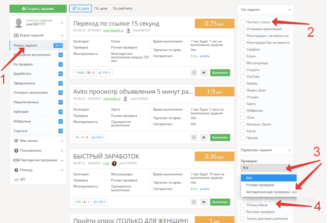Check Только для моего рейтинга
Image resolution: width=328 pixels, height=223 pixels.
243,219
